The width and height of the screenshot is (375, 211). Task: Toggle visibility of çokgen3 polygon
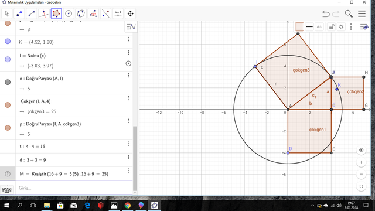click(x=8, y=105)
